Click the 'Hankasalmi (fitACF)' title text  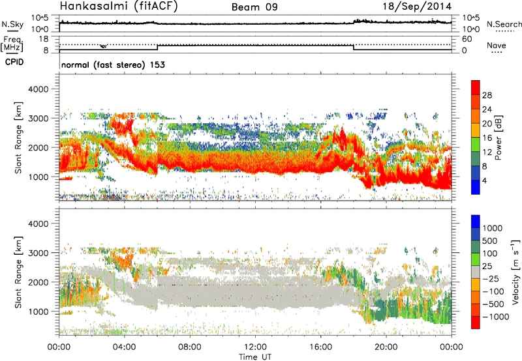(119, 7)
